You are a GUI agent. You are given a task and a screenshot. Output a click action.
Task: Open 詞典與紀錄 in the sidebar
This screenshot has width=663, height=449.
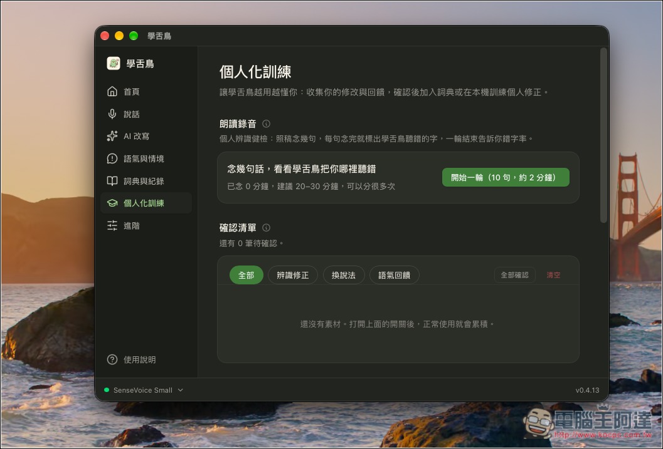[146, 181]
